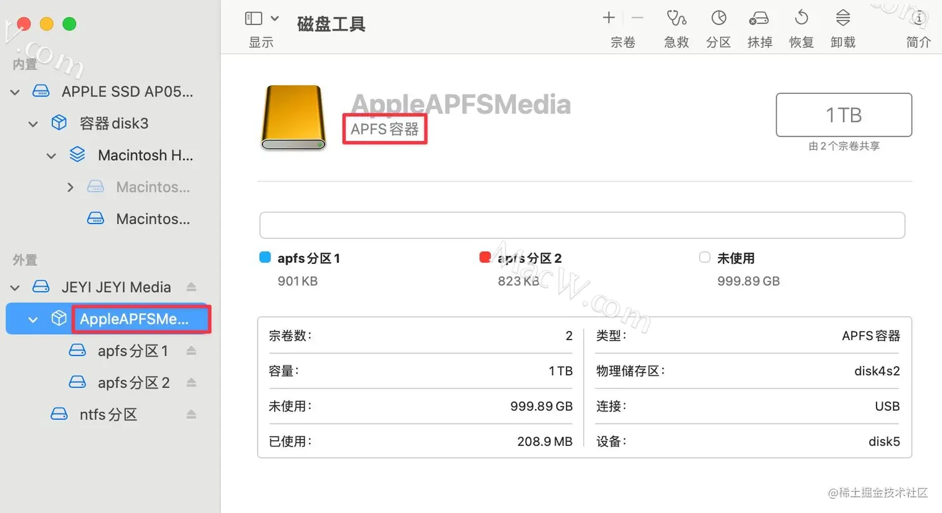The image size is (942, 513).
Task: Select apfs分区1 in the sidebar
Action: pos(133,351)
